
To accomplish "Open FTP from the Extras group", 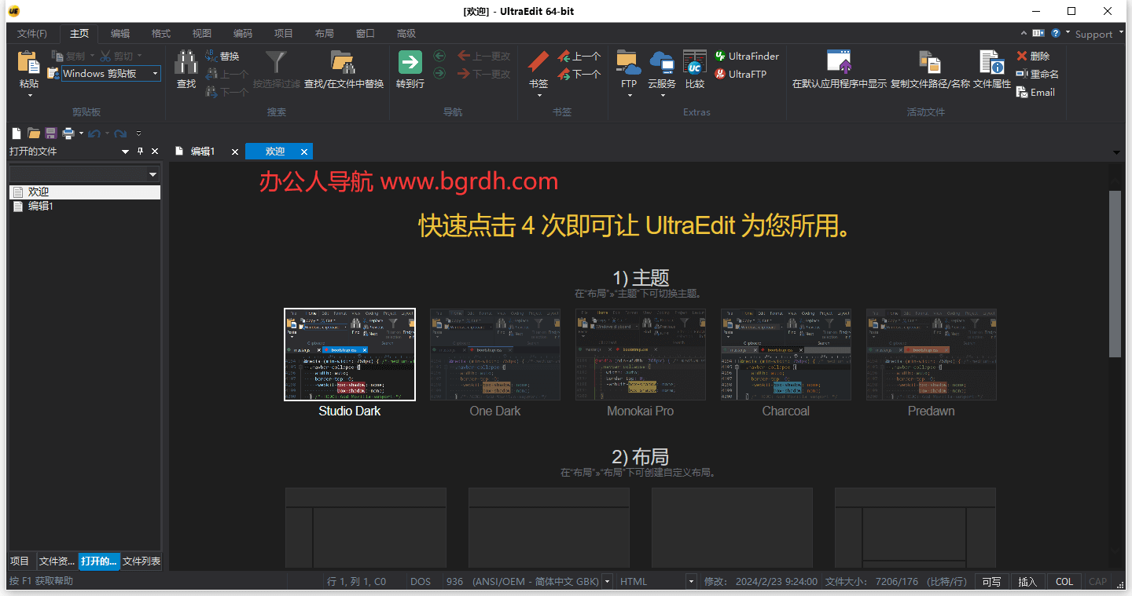I will 627,69.
